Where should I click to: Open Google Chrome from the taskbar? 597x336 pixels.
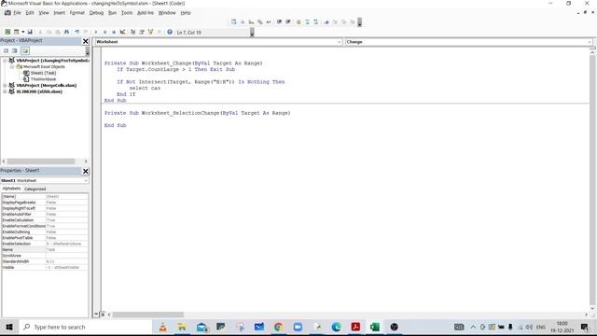278,327
